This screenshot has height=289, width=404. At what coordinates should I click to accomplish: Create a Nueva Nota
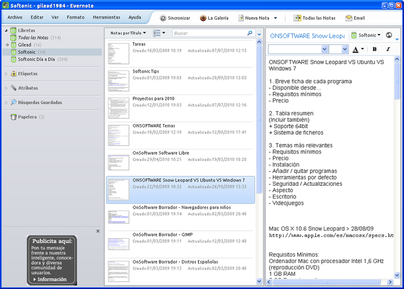click(x=254, y=18)
